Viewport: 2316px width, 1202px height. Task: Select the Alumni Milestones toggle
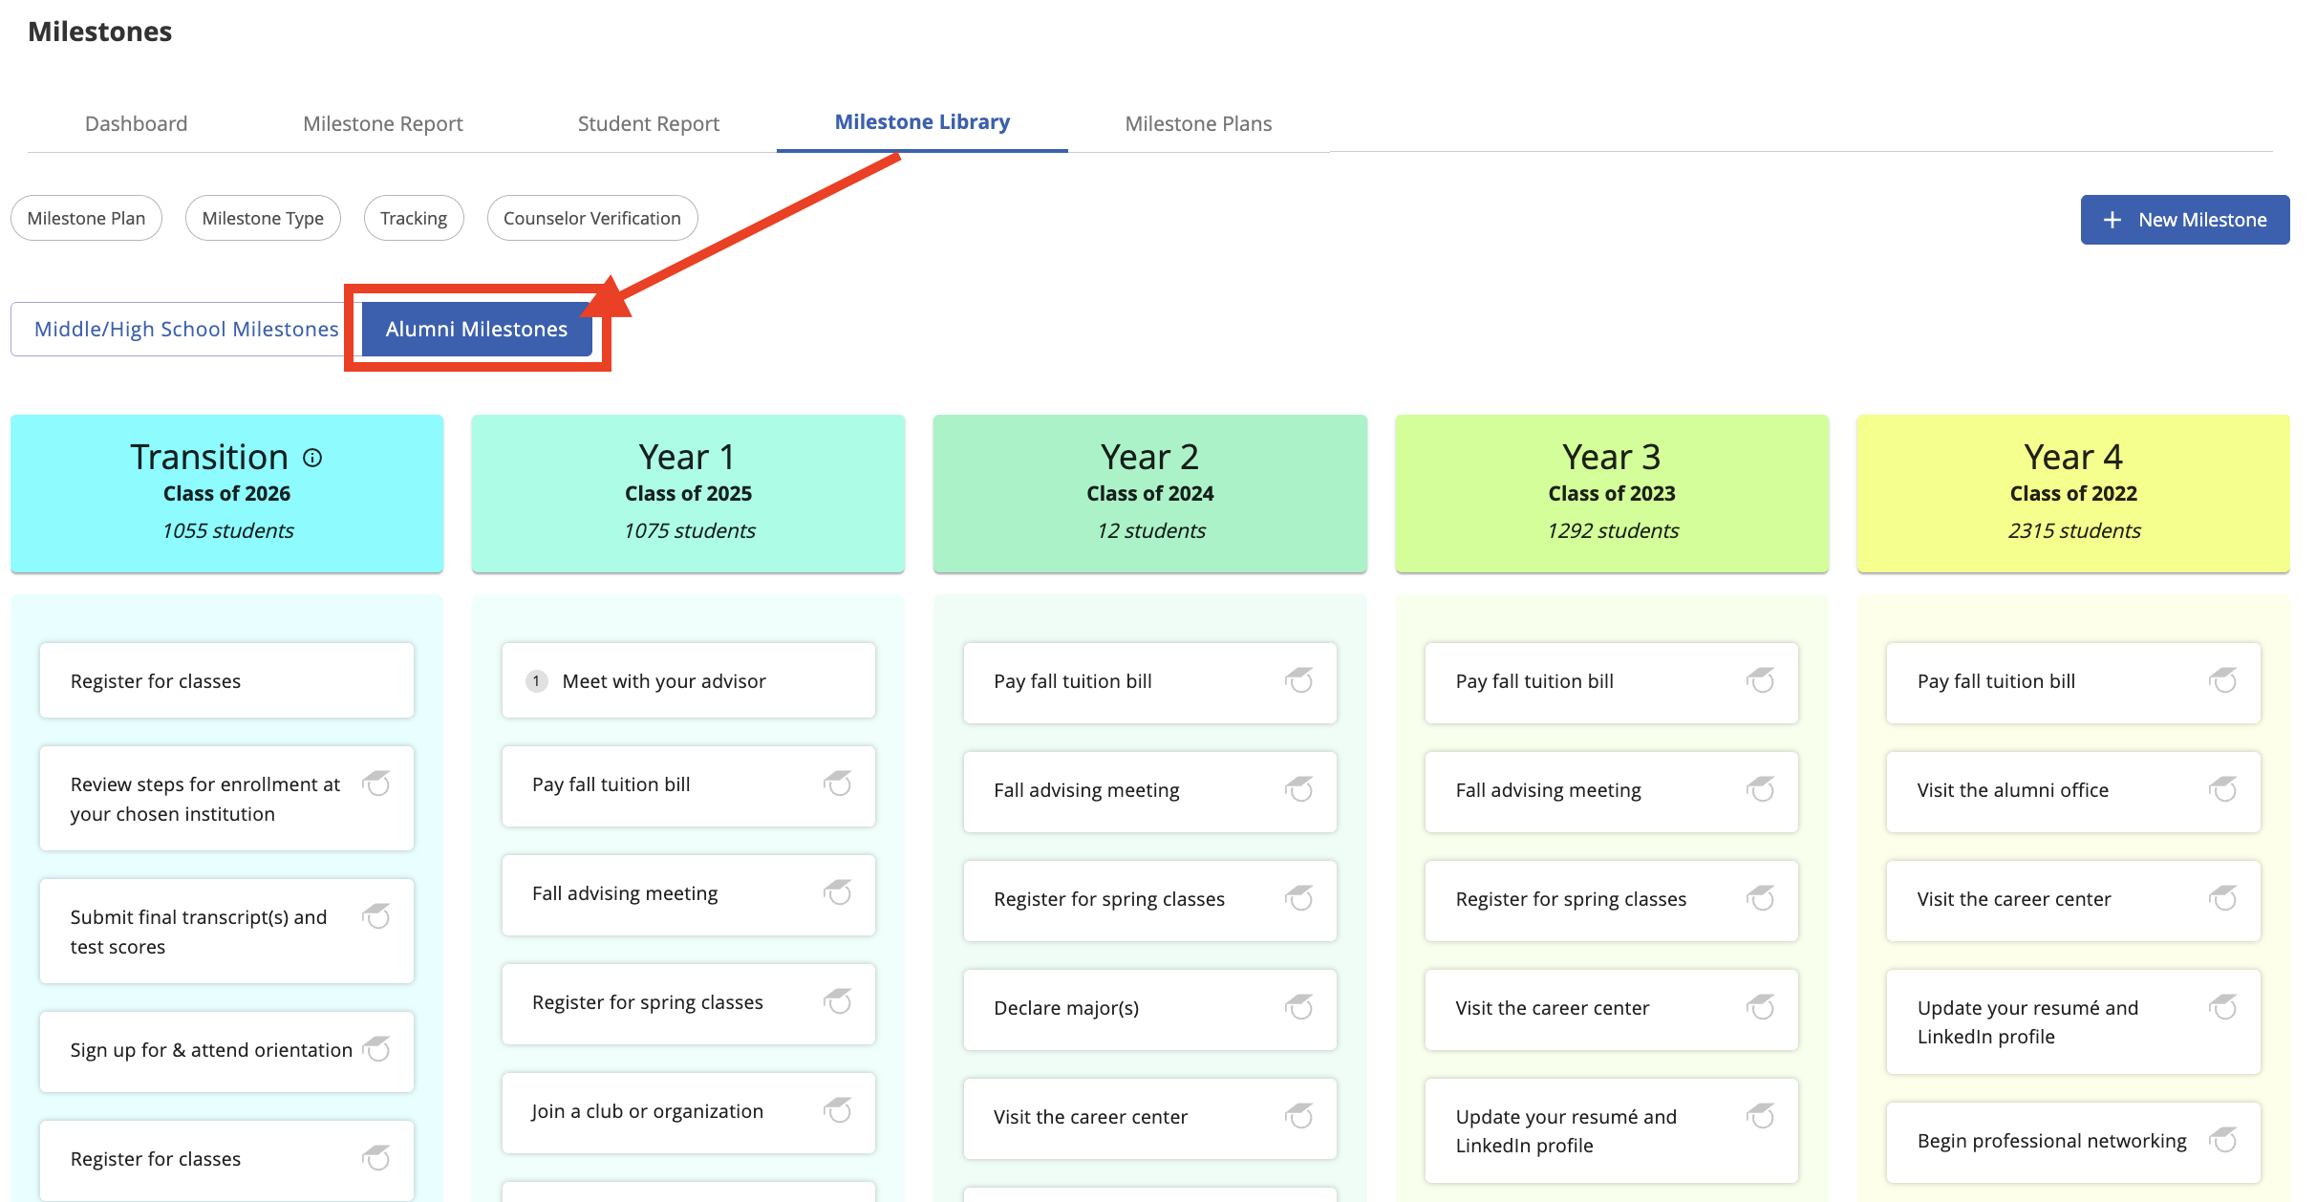tap(476, 329)
